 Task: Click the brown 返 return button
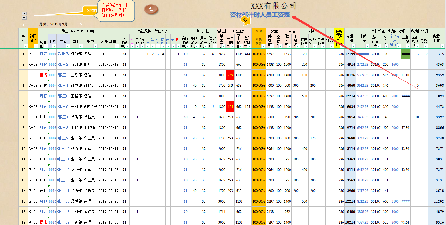pyautogui.click(x=151, y=9)
